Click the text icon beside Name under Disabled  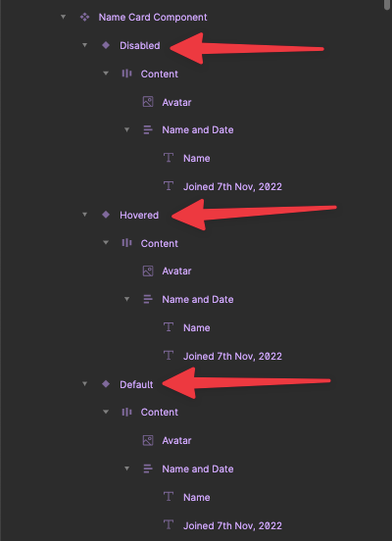[x=169, y=158]
